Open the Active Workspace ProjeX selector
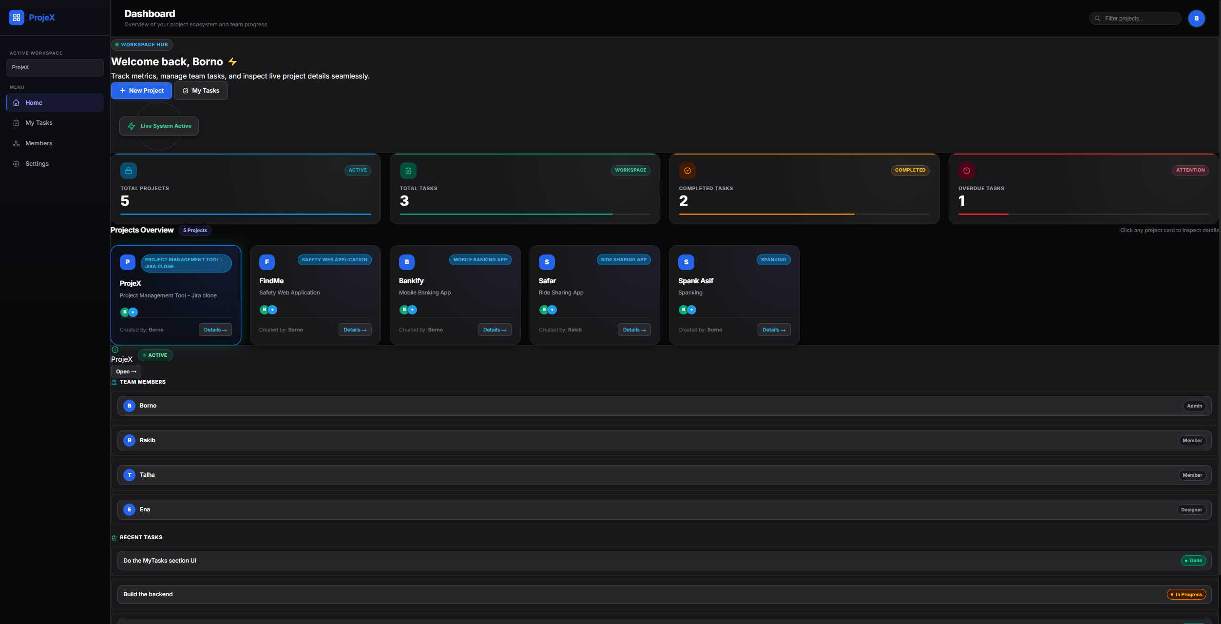Viewport: 1221px width, 624px height. 55,68
